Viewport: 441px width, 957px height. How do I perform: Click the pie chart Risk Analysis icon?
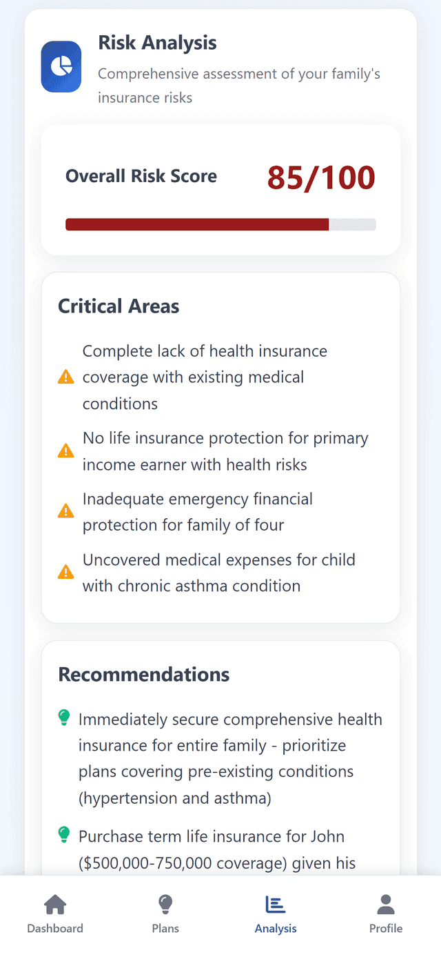61,66
